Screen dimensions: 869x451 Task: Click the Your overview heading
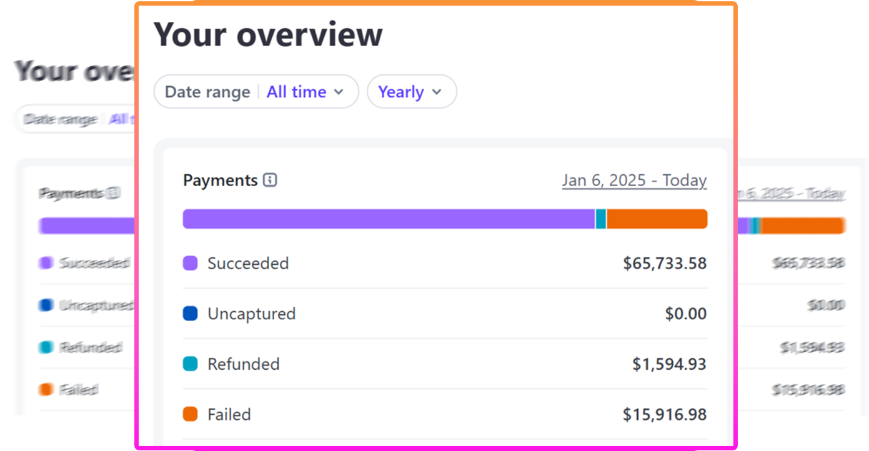tap(268, 34)
